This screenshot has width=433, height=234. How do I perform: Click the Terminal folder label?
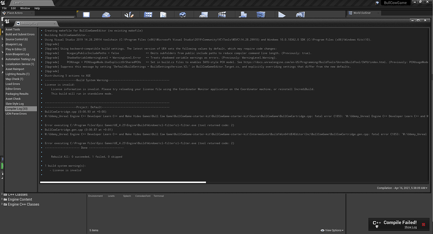tap(159, 196)
